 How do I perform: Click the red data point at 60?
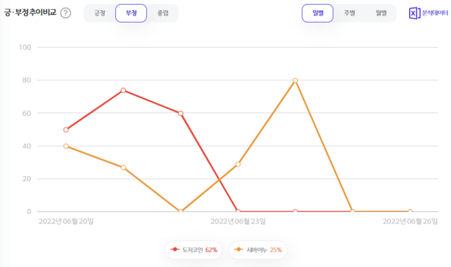pos(180,114)
